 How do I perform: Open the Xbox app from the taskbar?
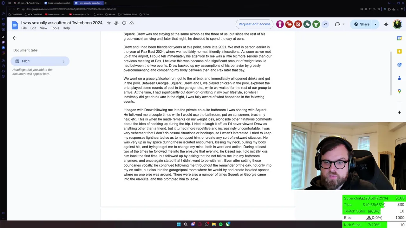(x=228, y=225)
